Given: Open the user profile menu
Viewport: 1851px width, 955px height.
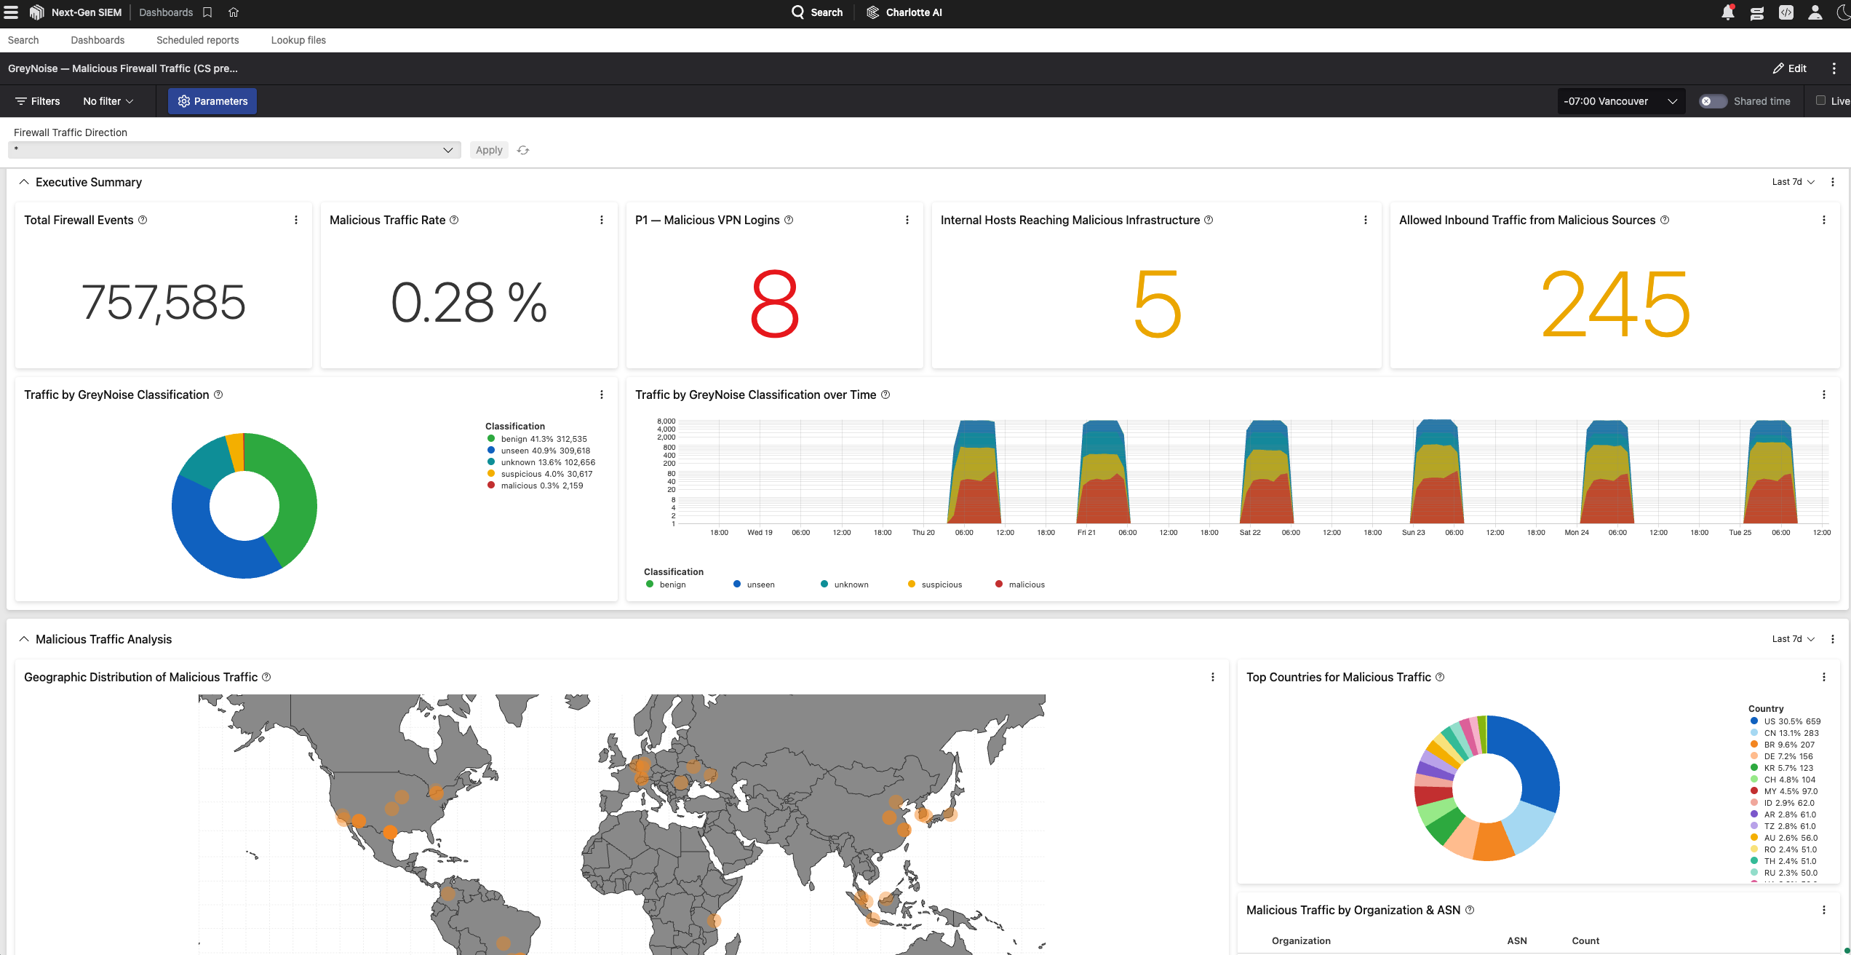Looking at the screenshot, I should [x=1815, y=12].
